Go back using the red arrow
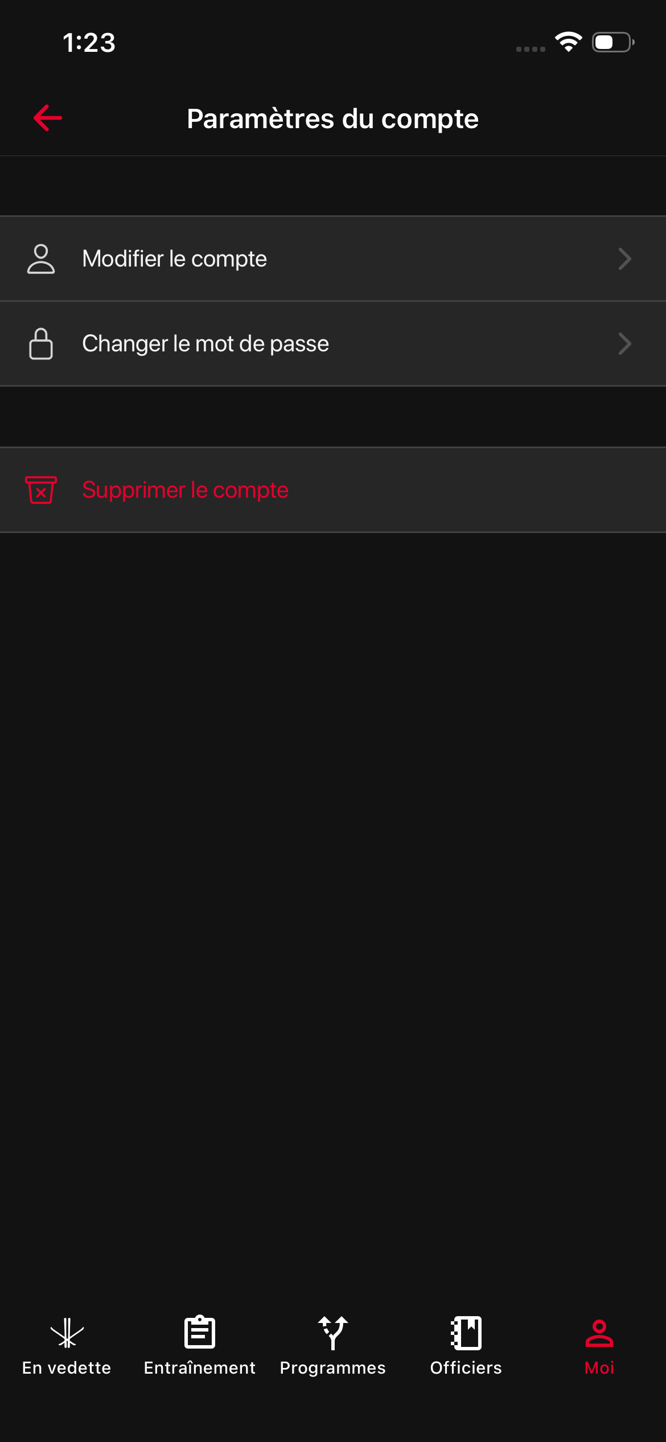Screen dimensions: 666x1442 pyautogui.click(x=48, y=118)
